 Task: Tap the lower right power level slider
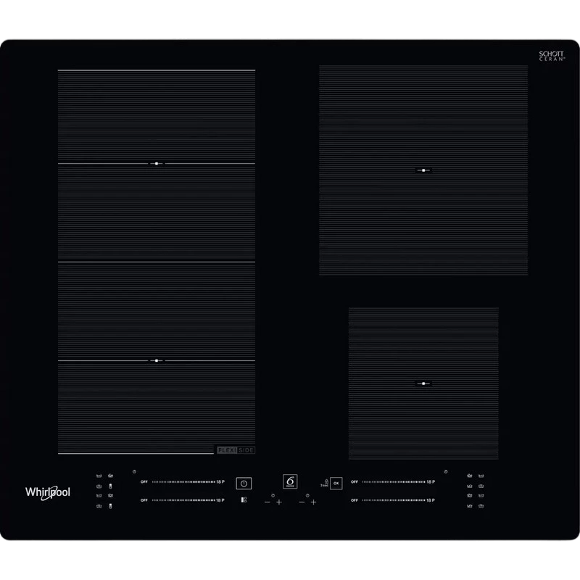click(x=394, y=500)
